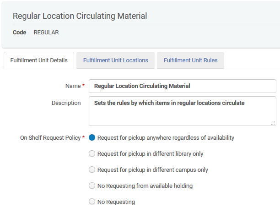This screenshot has height=208, width=280.
Task: Open the Fulfillment Unit Details tab
Action: (x=39, y=60)
